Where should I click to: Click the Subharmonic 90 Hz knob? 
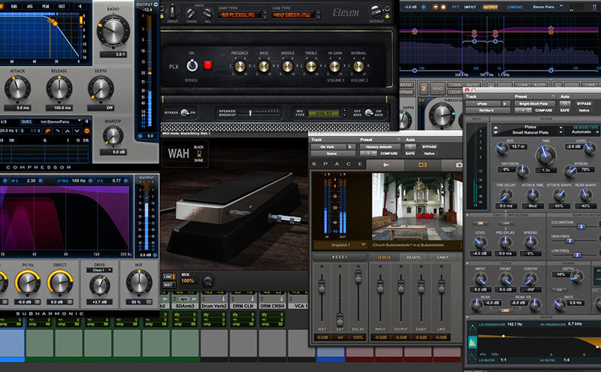[x=28, y=283]
